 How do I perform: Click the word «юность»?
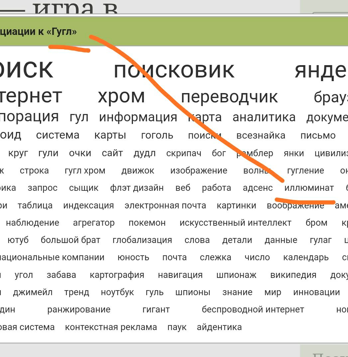click(x=133, y=258)
